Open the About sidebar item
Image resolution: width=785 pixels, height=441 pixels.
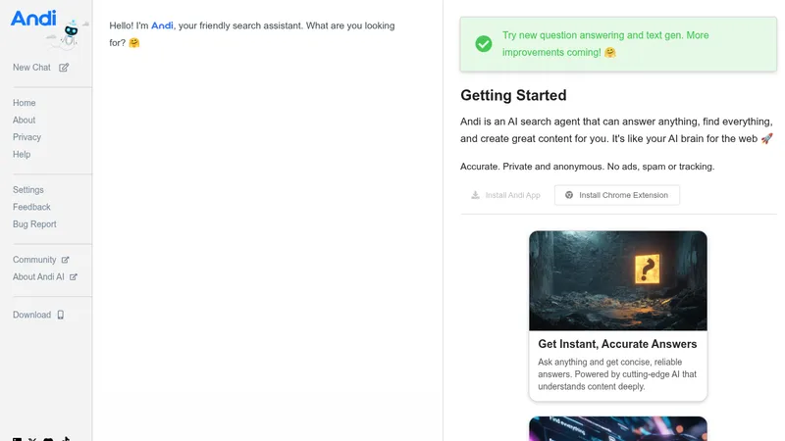(24, 120)
